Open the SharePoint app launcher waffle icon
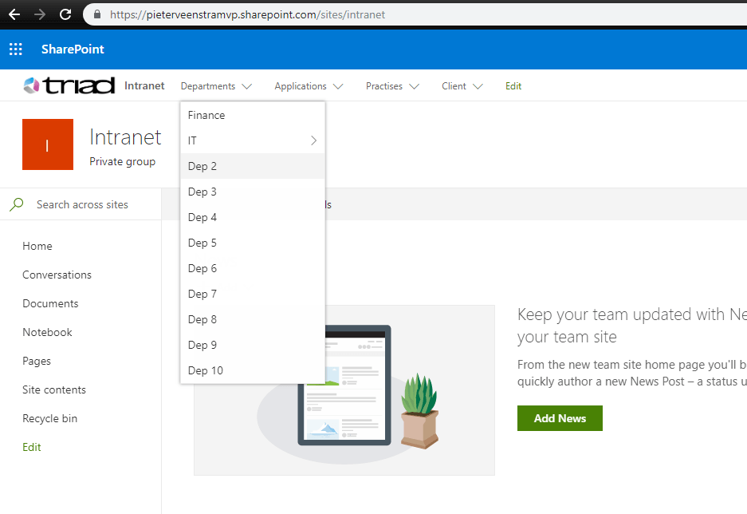 [16, 49]
